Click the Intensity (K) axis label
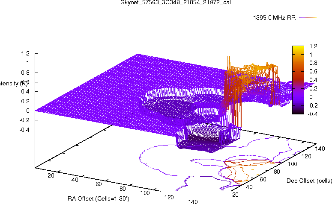This screenshot has height=204, width=332. tap(14, 84)
